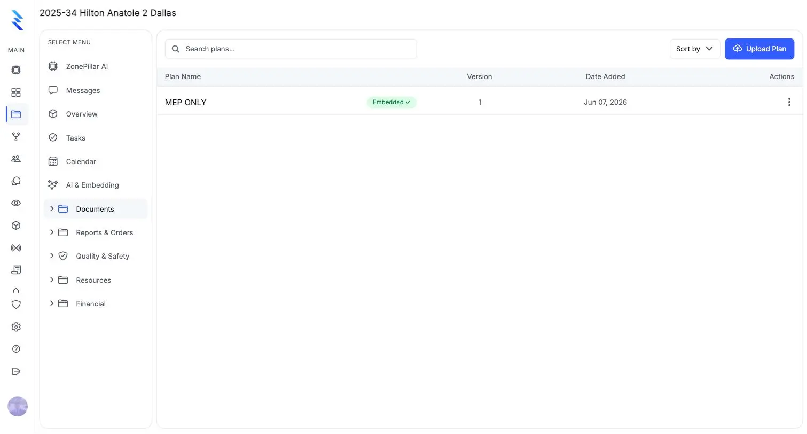This screenshot has height=434, width=807.
Task: Click the Plan Name column header
Action: (x=183, y=76)
